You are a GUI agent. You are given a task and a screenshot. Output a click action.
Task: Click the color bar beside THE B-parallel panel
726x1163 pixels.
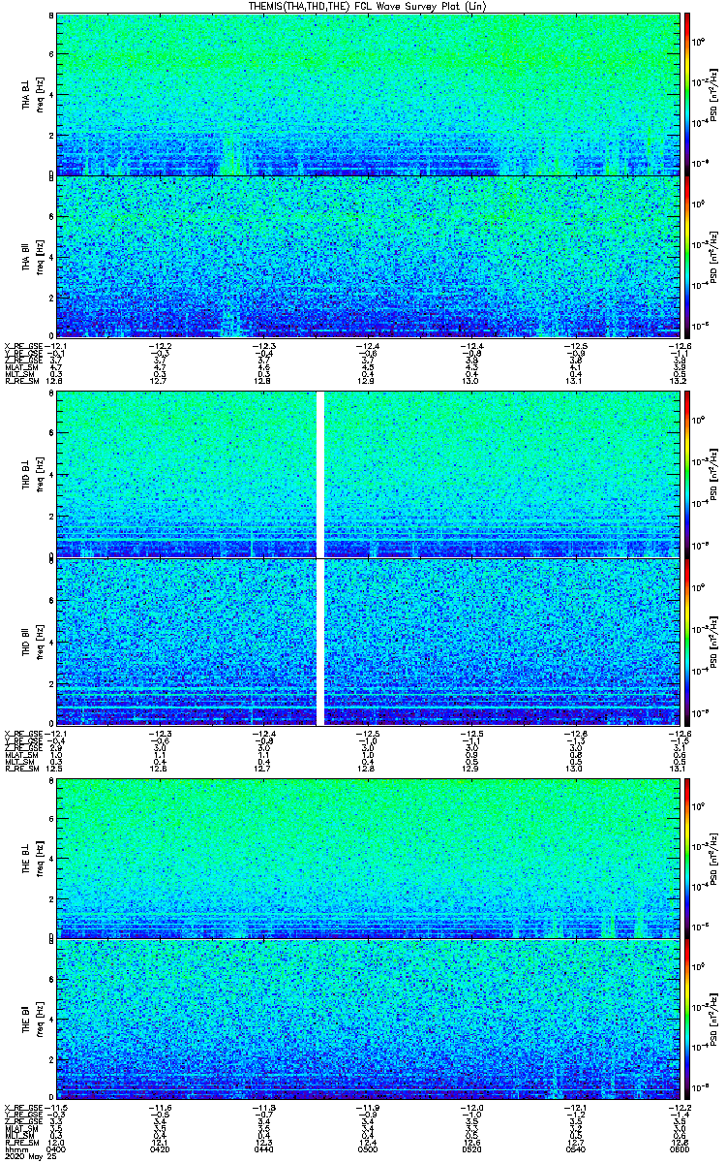click(x=687, y=1019)
